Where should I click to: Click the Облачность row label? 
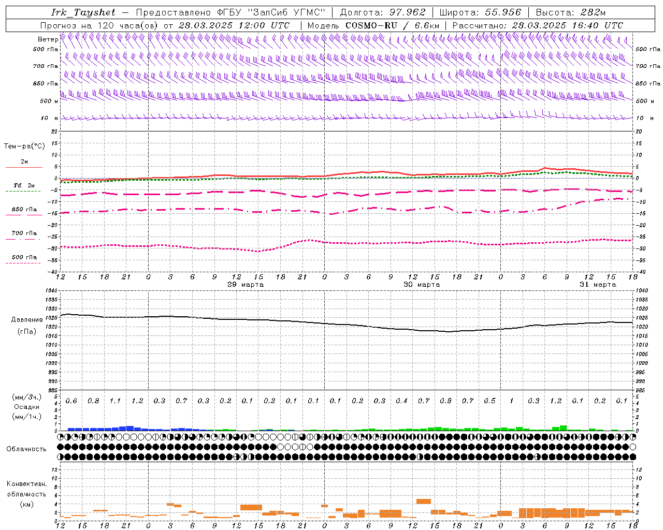point(26,449)
